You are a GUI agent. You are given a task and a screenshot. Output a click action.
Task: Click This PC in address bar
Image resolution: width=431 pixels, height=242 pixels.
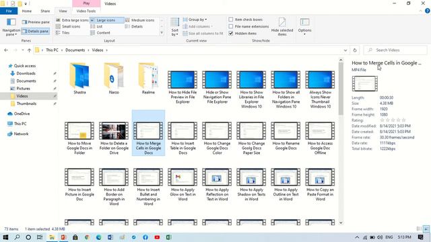coord(52,50)
